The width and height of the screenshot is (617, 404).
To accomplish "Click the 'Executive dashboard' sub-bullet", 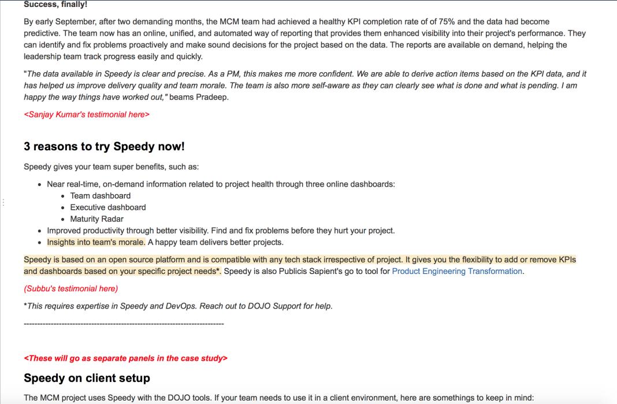I will [108, 207].
